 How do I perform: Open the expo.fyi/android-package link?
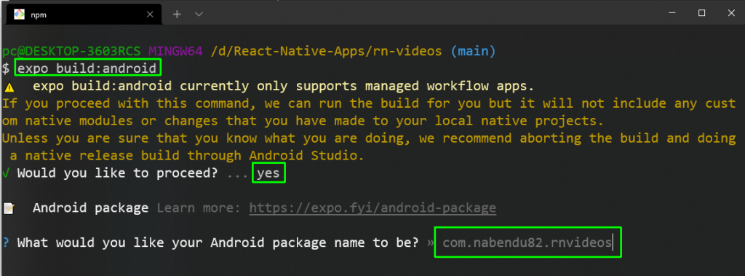point(372,208)
